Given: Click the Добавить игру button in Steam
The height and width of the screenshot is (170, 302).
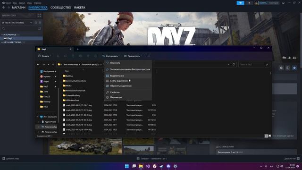Looking at the screenshot, I should (x=10, y=159).
